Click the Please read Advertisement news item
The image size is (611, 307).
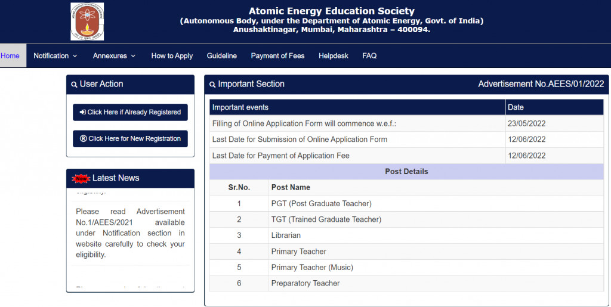click(130, 233)
